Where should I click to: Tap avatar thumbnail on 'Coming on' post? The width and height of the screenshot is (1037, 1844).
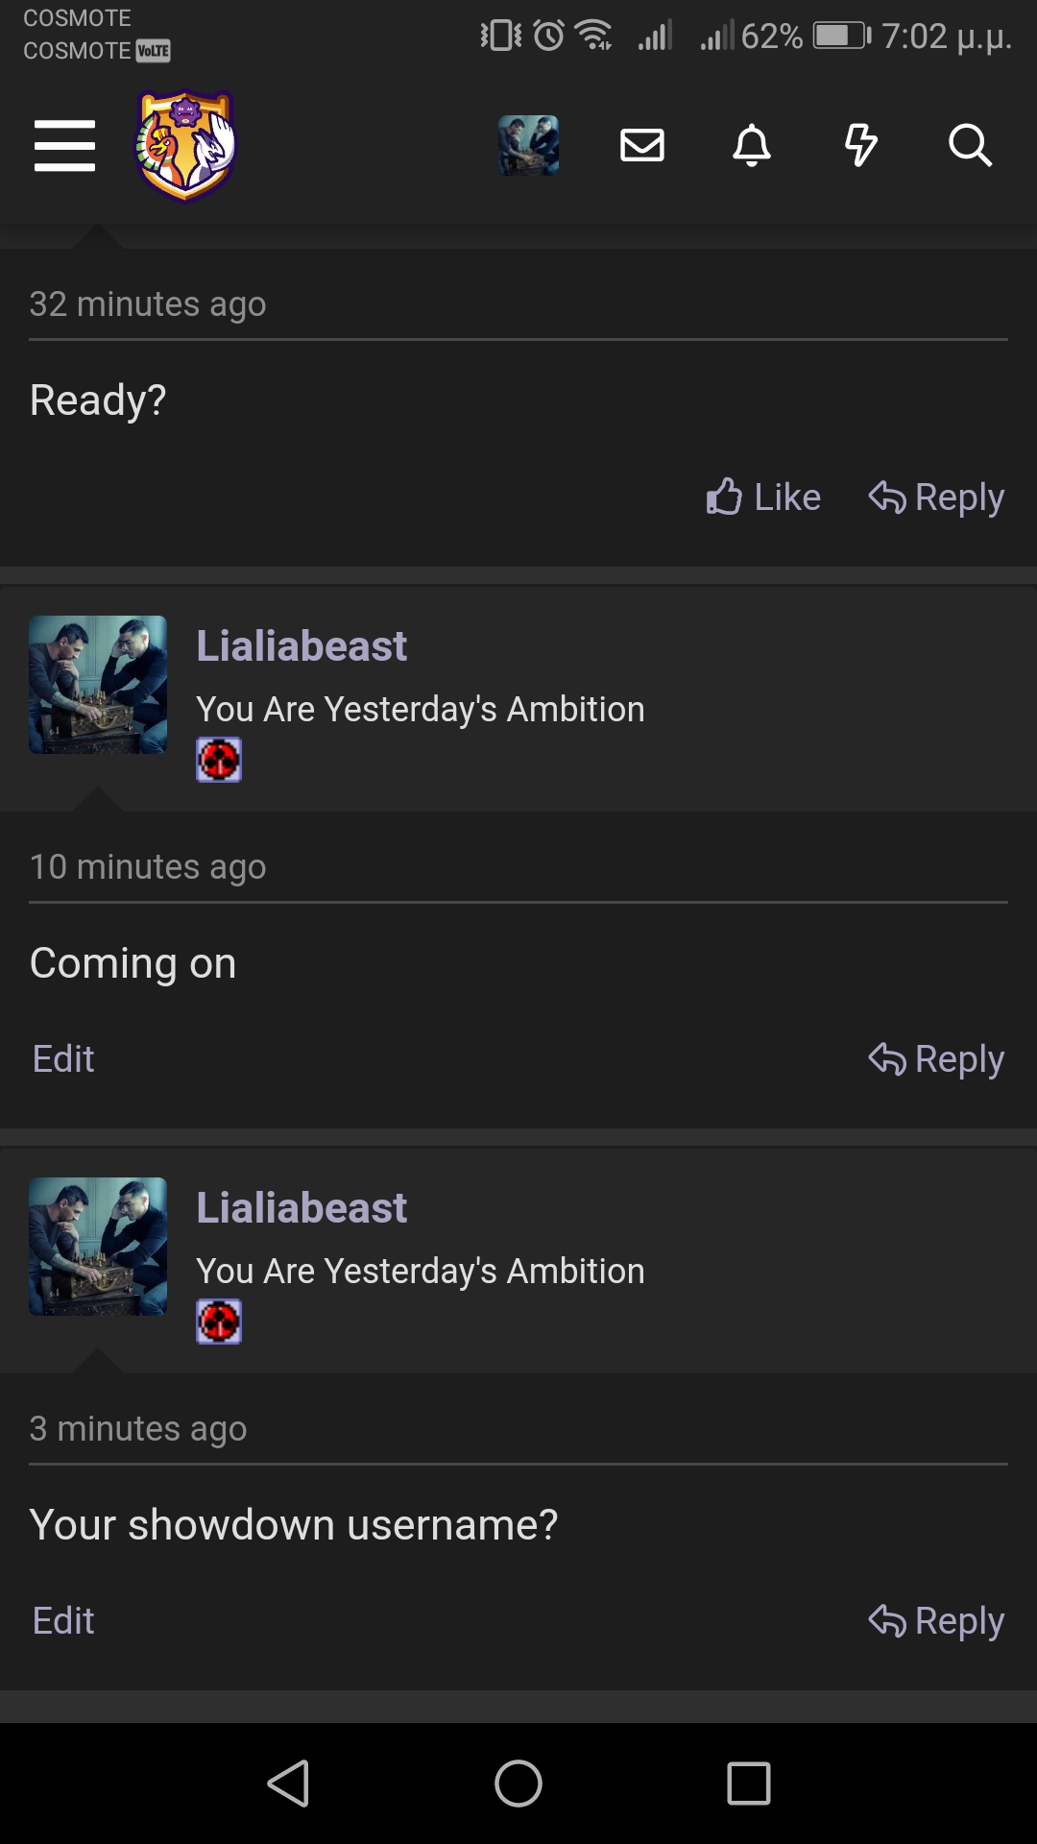[98, 685]
